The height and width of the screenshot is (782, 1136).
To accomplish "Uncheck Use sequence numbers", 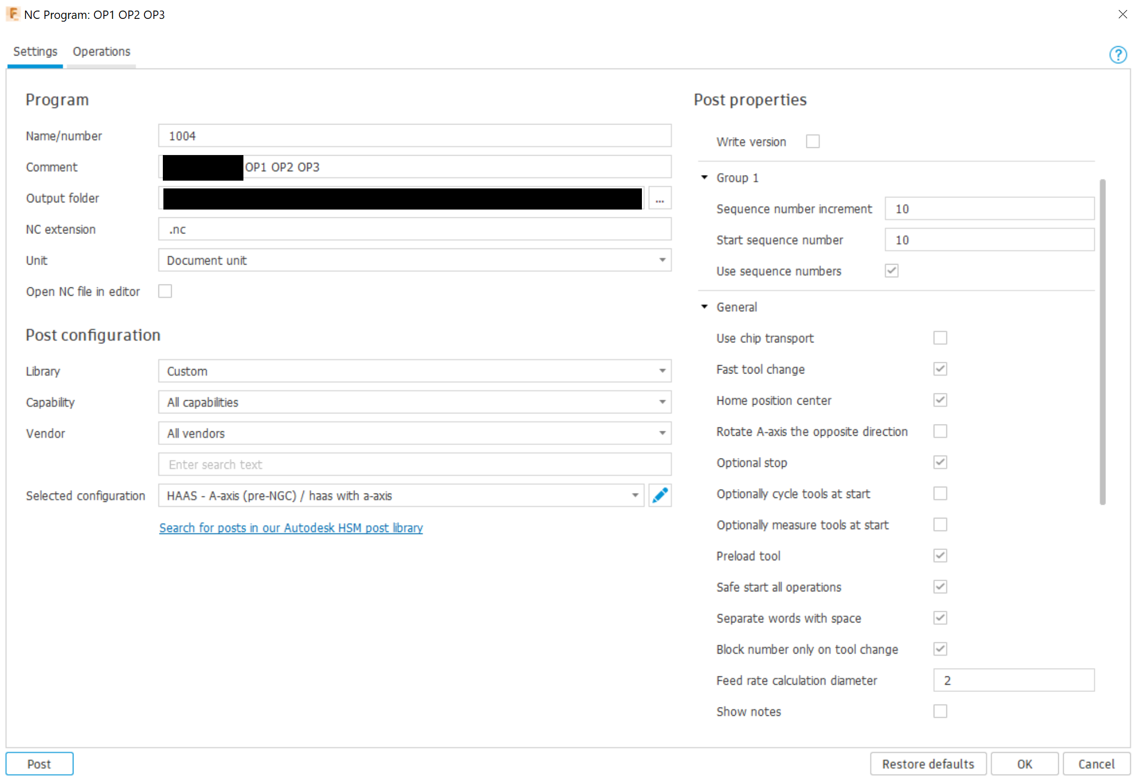I will [891, 271].
